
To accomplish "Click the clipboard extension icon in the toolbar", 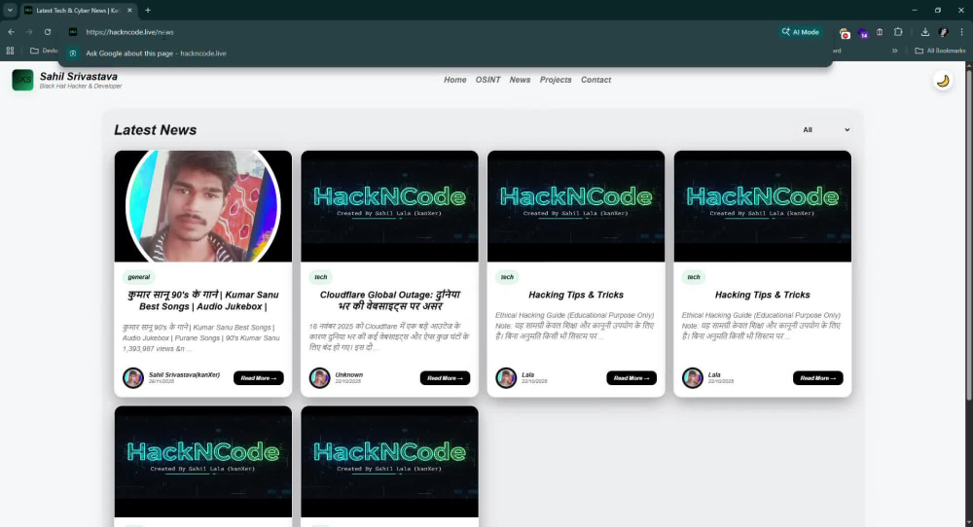I will click(x=880, y=32).
